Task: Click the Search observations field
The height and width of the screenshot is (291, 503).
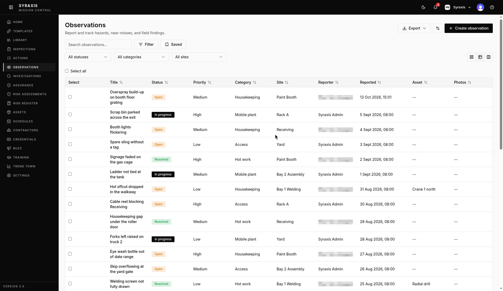Action: (99, 44)
